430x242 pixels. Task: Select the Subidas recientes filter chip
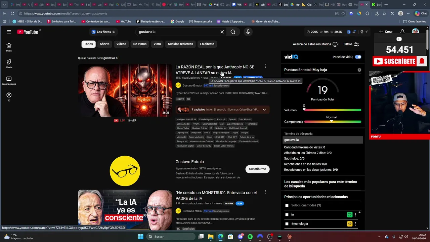click(180, 44)
